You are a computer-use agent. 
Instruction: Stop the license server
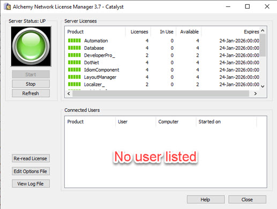[x=31, y=84]
